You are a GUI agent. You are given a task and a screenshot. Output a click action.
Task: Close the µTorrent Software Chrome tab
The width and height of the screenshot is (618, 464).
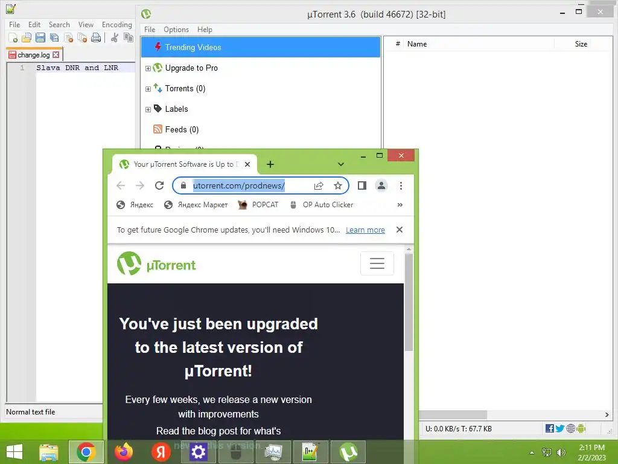tap(247, 164)
